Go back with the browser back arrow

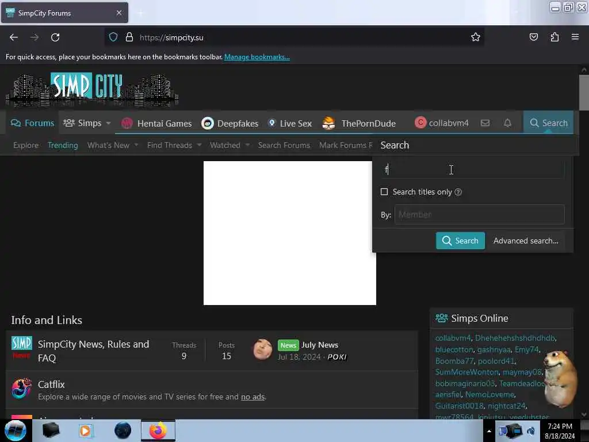[14, 37]
